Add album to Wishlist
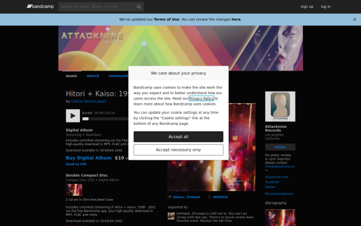361x226 pixels. pos(220,197)
